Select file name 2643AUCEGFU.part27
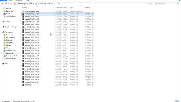The image size is (181, 102). 32,82
